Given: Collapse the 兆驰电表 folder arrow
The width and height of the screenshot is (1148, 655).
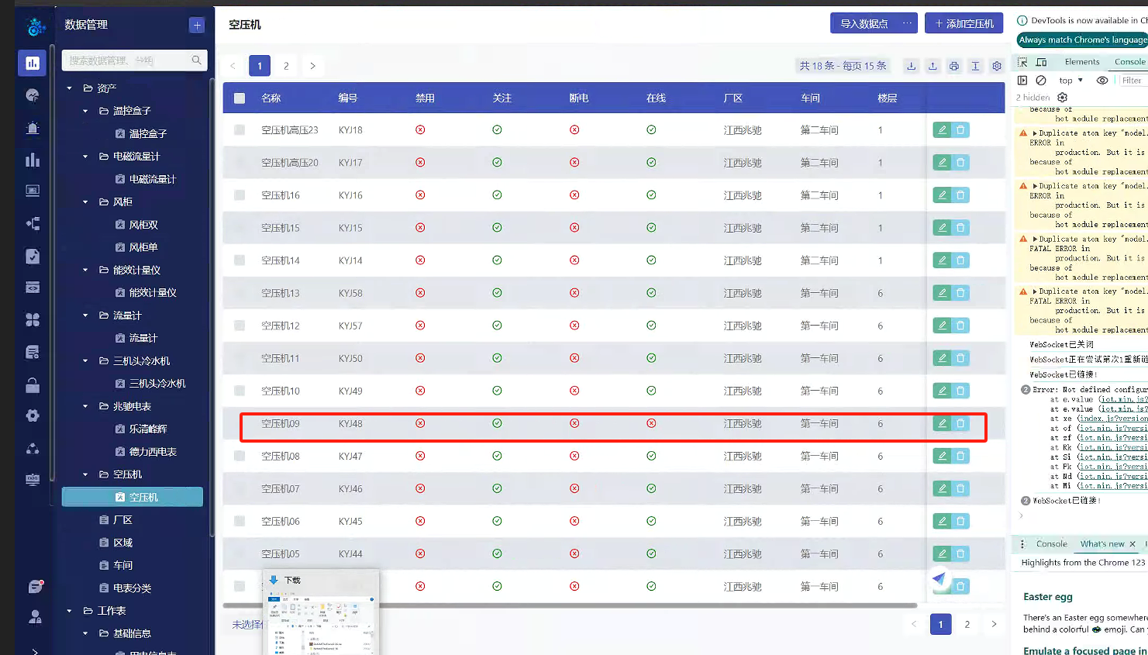Looking at the screenshot, I should (85, 407).
